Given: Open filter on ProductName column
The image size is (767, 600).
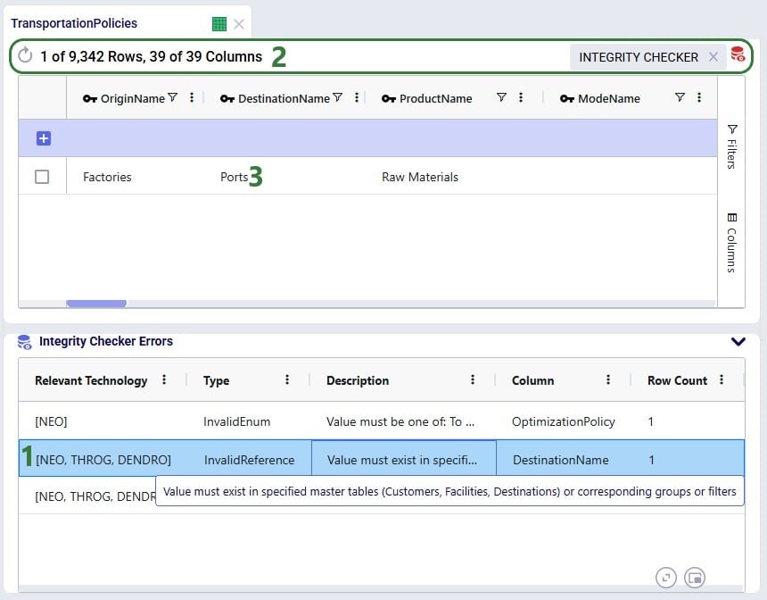Looking at the screenshot, I should click(501, 98).
